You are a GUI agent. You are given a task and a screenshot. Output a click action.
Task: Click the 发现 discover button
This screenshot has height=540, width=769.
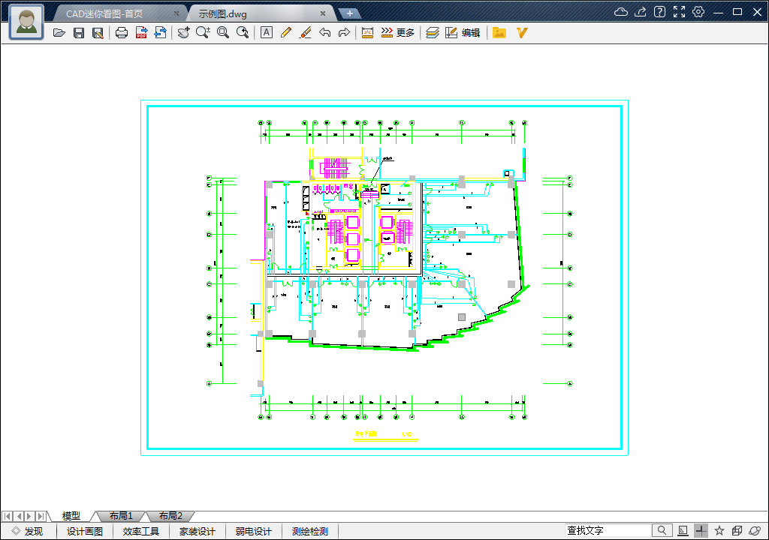pos(28,532)
